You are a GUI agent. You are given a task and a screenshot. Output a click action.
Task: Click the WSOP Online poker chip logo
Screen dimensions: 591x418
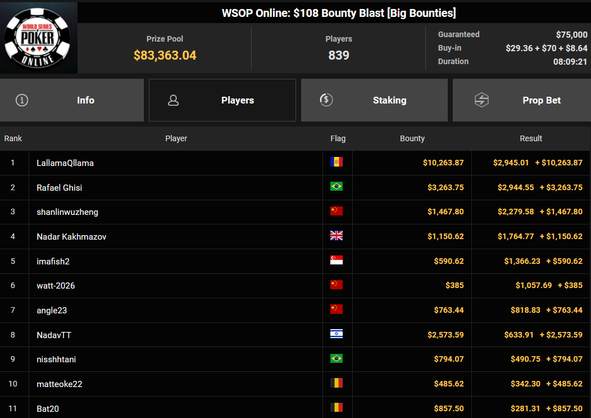click(37, 38)
